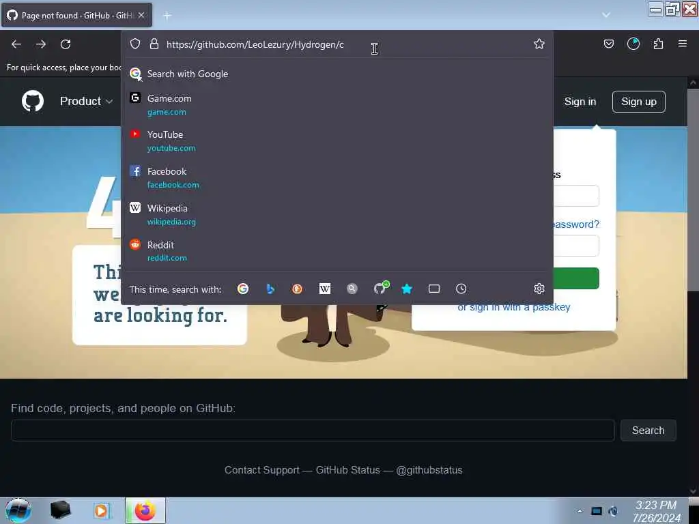Go back to the previous page
The width and height of the screenshot is (699, 524).
pyautogui.click(x=16, y=44)
